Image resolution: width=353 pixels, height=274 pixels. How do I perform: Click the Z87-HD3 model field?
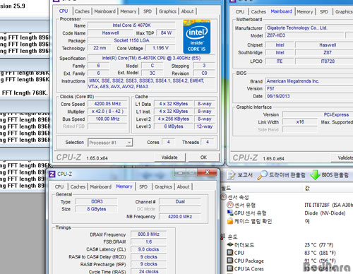305,35
